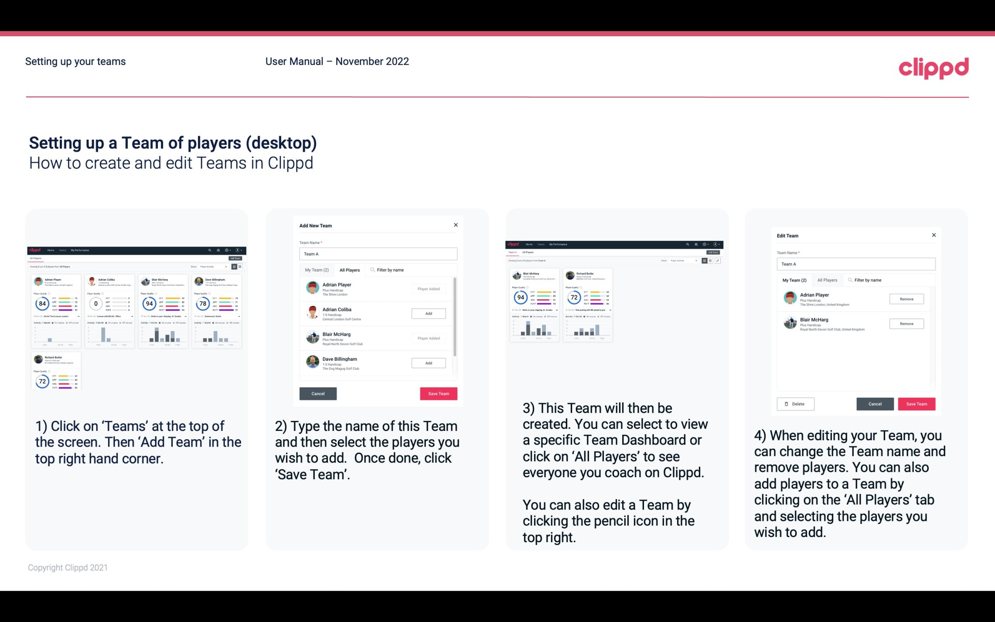Viewport: 995px width, 622px height.
Task: Click Cancel button in Edit Team dialog
Action: 875,403
